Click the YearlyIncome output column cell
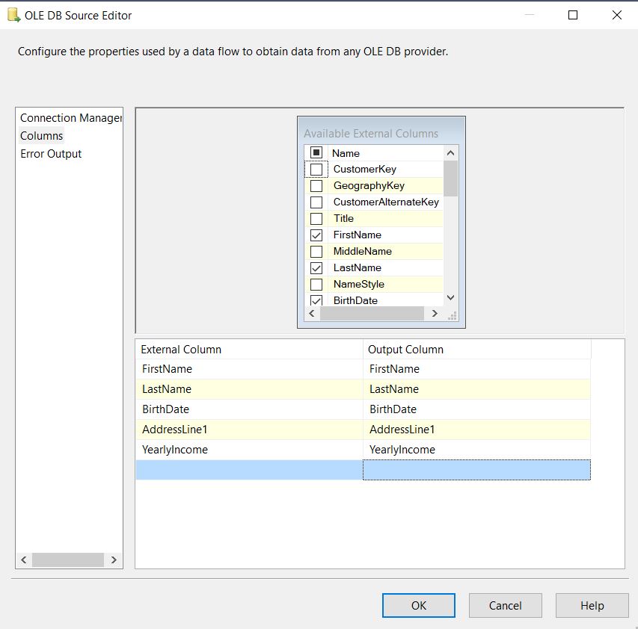The image size is (638, 629). [x=476, y=450]
